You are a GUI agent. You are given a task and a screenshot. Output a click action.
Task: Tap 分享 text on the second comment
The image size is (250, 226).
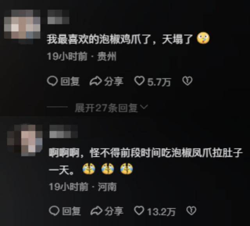[114, 211]
